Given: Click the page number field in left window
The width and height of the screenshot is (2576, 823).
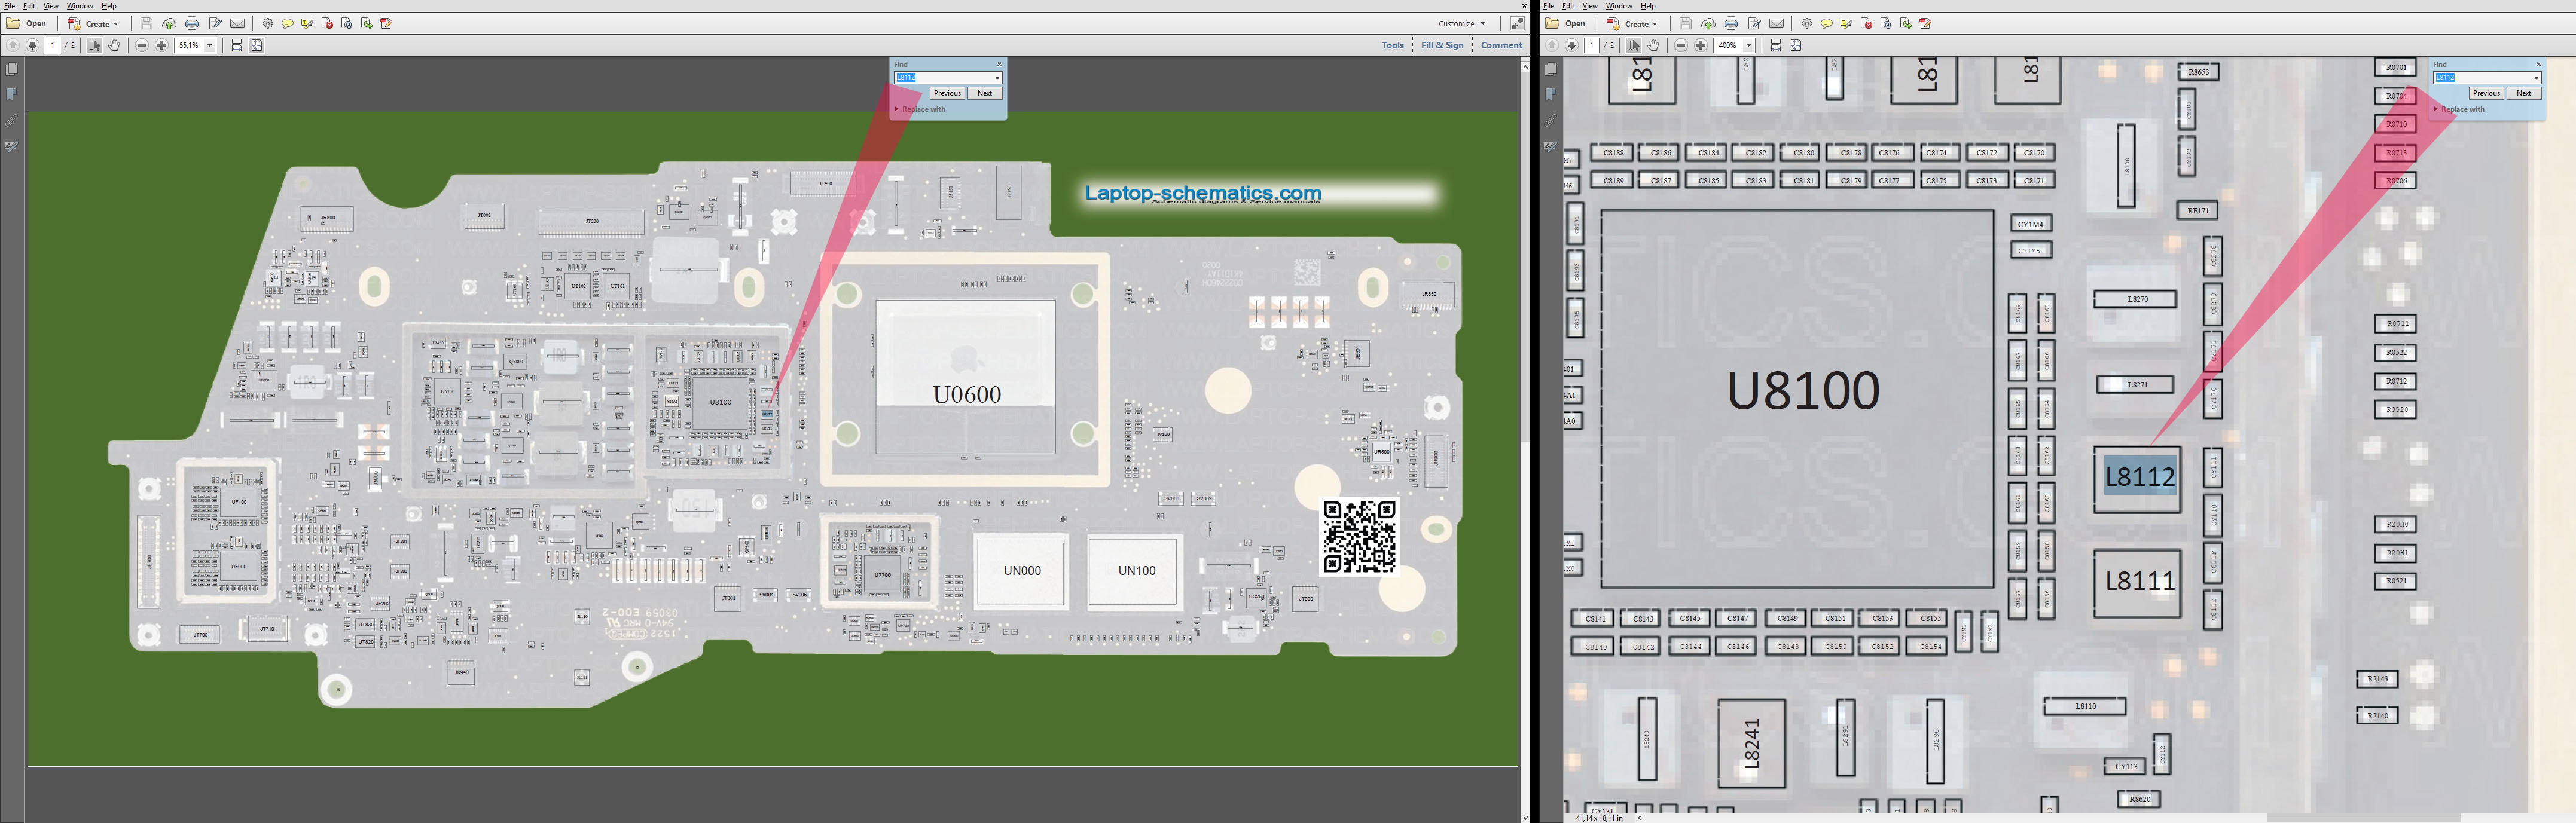Looking at the screenshot, I should coord(53,45).
